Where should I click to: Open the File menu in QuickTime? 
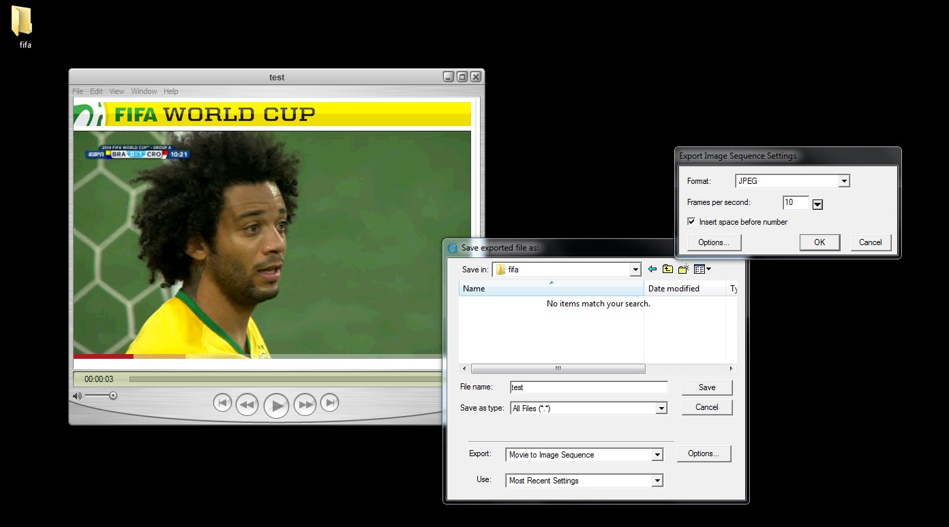pyautogui.click(x=78, y=91)
